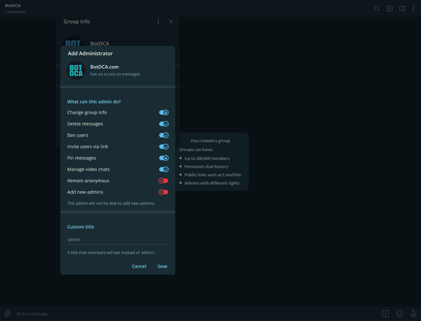
Task: Click the paperclip attach file icon
Action: coord(7,314)
